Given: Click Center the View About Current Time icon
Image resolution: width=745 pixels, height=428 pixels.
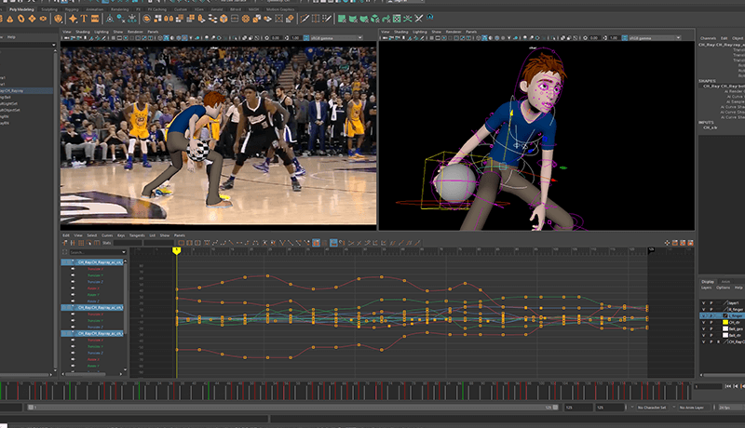Looking at the screenshot, I should click(x=197, y=243).
